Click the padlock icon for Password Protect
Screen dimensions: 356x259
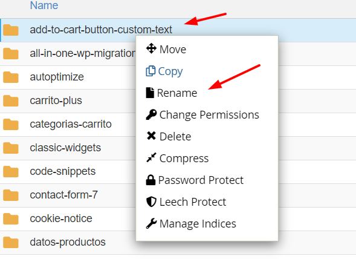150,180
